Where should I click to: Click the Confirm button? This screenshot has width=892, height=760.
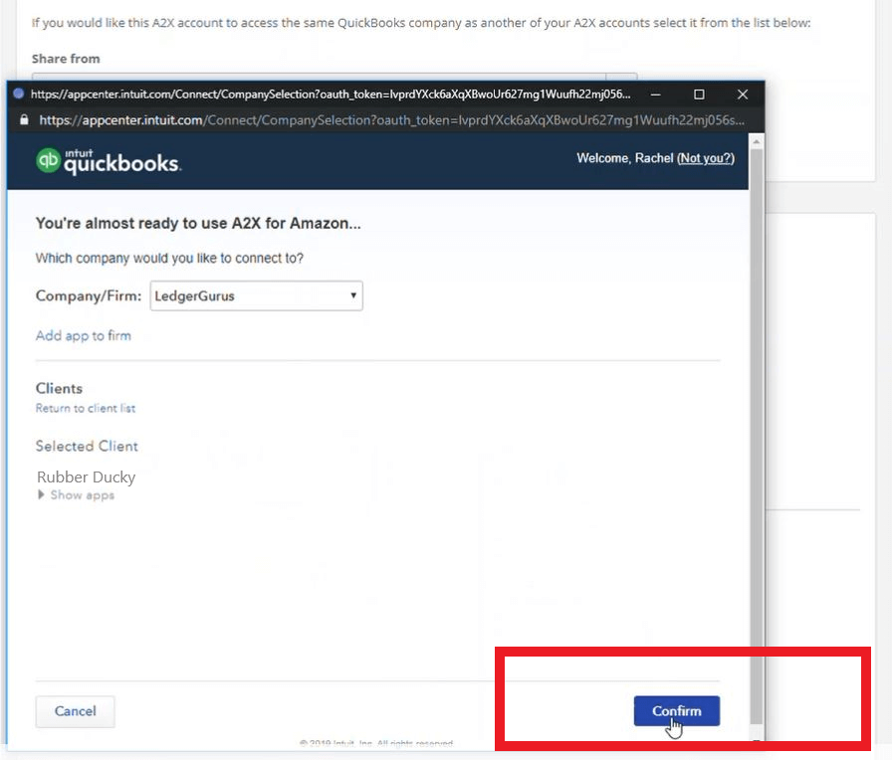(x=676, y=710)
